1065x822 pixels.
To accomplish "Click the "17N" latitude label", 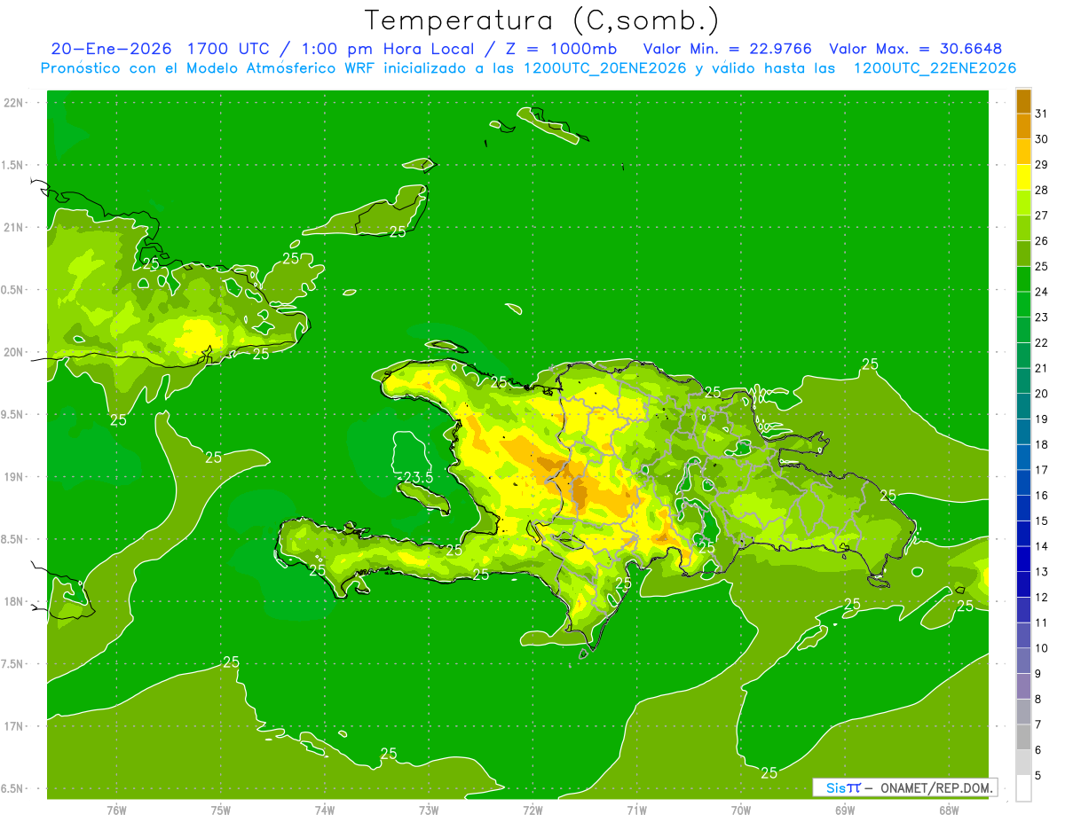I will click(14, 726).
